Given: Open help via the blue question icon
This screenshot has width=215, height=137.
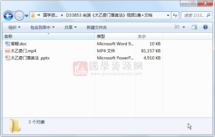Looking at the screenshot, I should (x=205, y=27).
